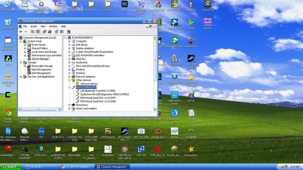This screenshot has height=170, width=303.
Task: Select RIM Virtual Serial Port v2 (COM7)
Action: [x=98, y=98]
